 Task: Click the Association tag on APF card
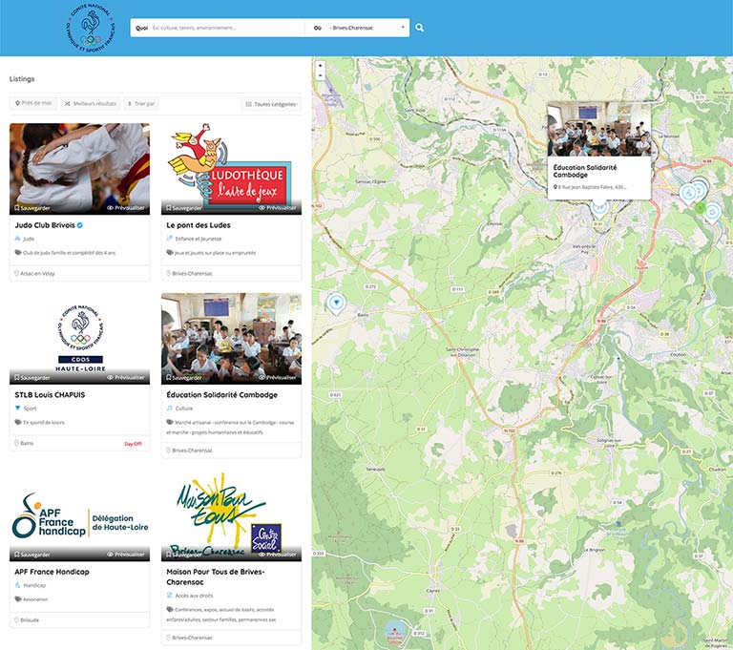35,599
